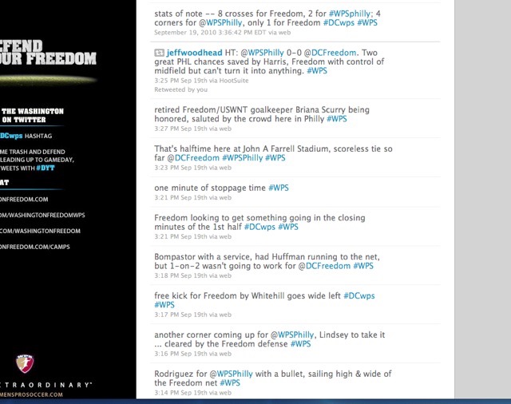Click @DCFreedom mention in Bompastor tweet
The height and width of the screenshot is (404, 511).
pyautogui.click(x=324, y=266)
